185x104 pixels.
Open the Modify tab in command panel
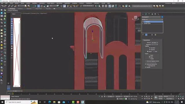pos(146,14)
